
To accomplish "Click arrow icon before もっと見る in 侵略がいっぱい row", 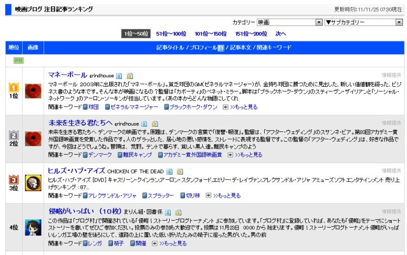I will tap(154, 243).
